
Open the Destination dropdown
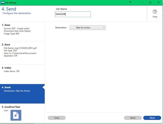pos(88,28)
